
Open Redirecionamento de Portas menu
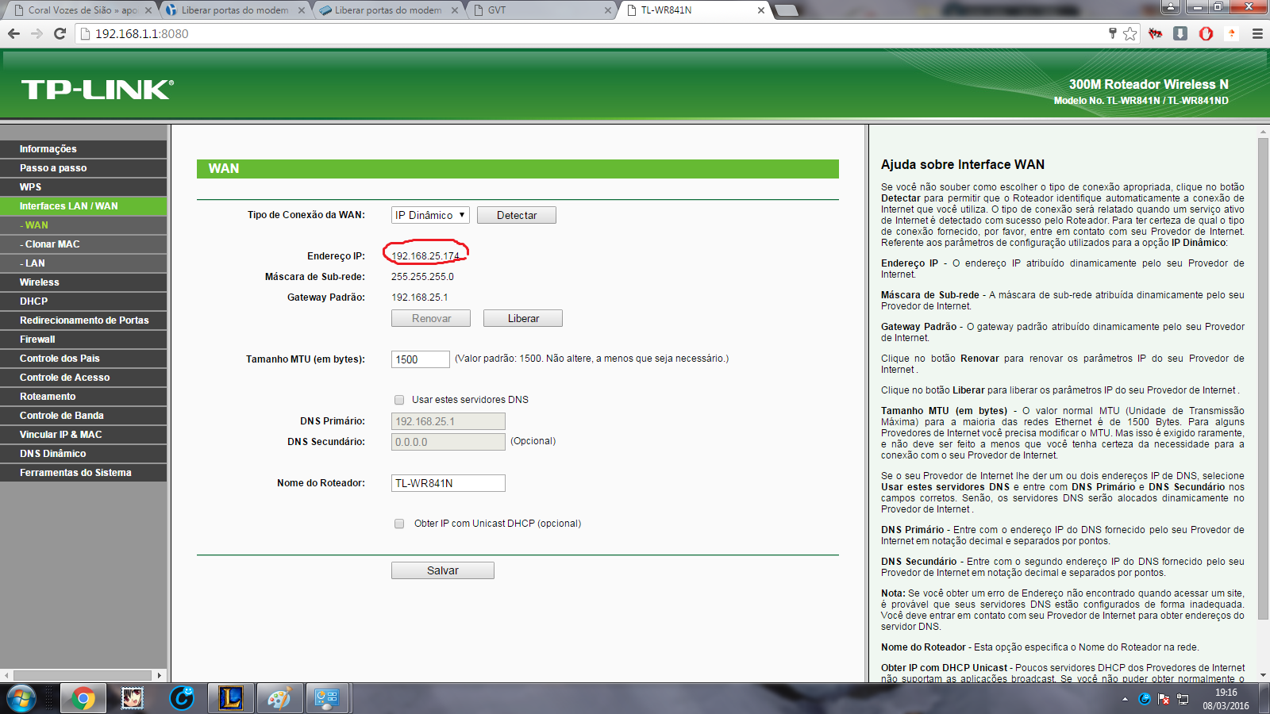coord(83,321)
